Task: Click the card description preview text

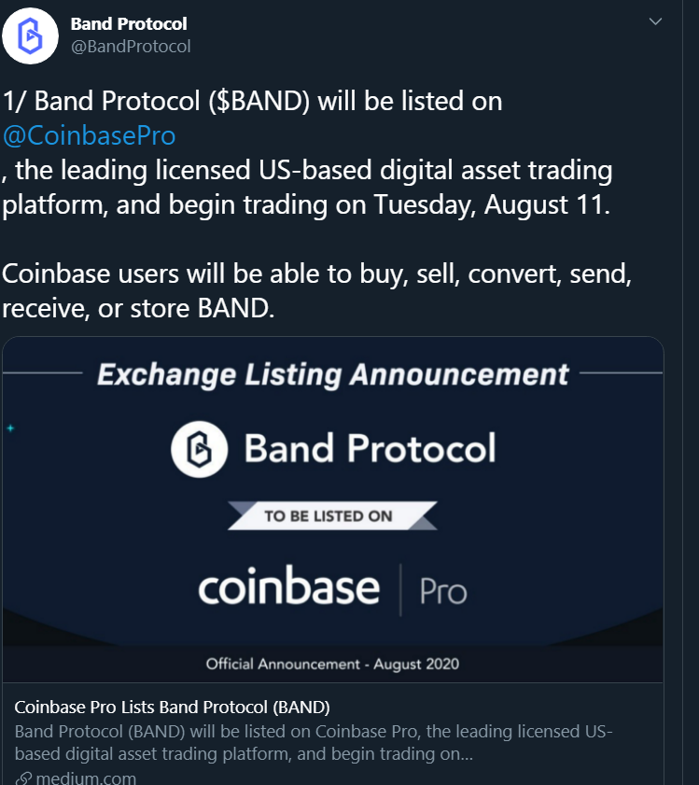Action: 314,742
